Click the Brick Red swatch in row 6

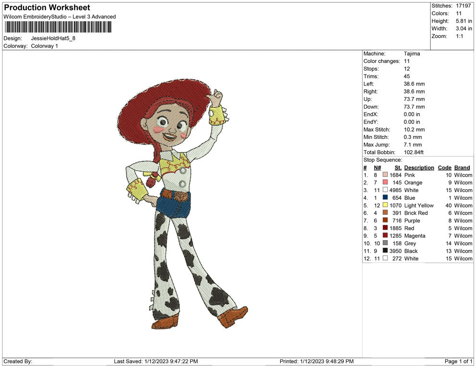tap(385, 213)
